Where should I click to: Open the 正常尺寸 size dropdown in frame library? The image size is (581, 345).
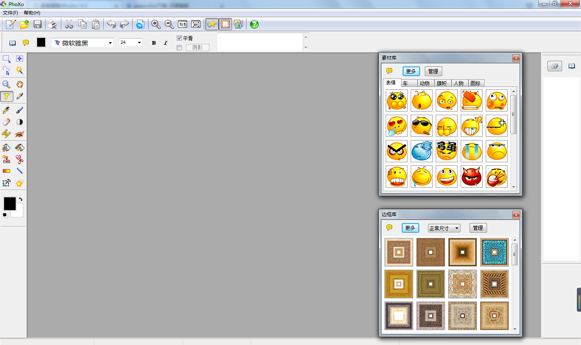444,228
